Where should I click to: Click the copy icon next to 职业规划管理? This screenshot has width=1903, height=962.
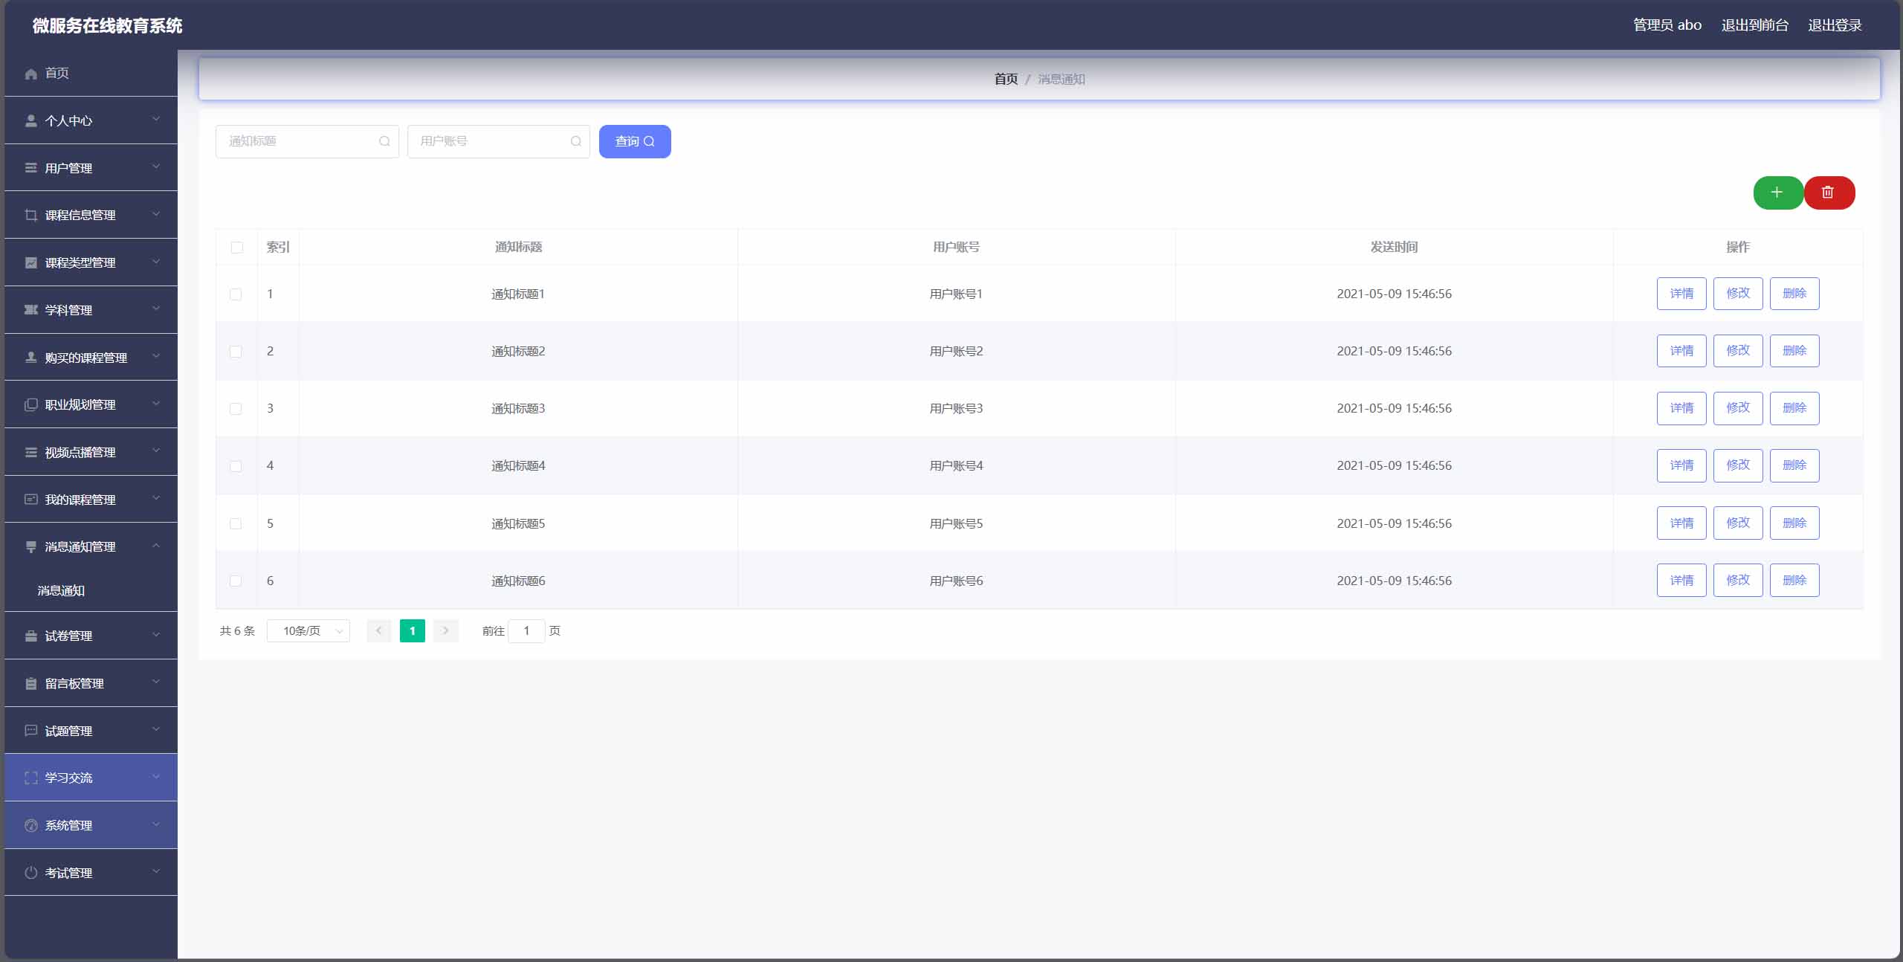coord(30,404)
